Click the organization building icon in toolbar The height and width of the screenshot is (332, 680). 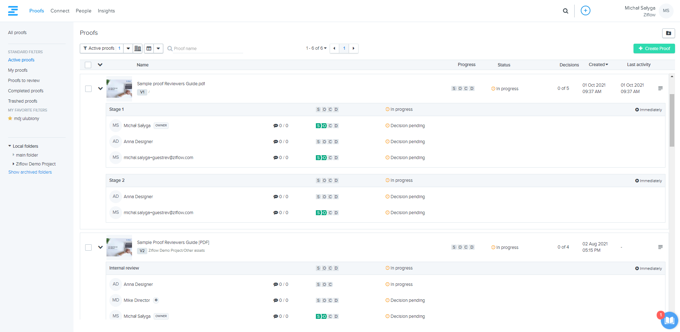(x=138, y=49)
